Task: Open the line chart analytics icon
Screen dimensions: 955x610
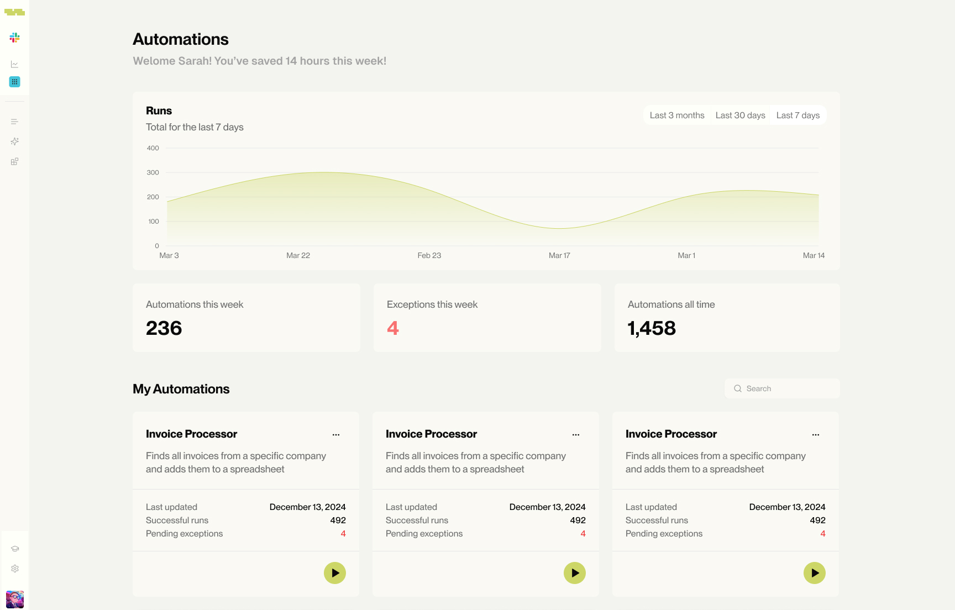Action: click(x=15, y=64)
